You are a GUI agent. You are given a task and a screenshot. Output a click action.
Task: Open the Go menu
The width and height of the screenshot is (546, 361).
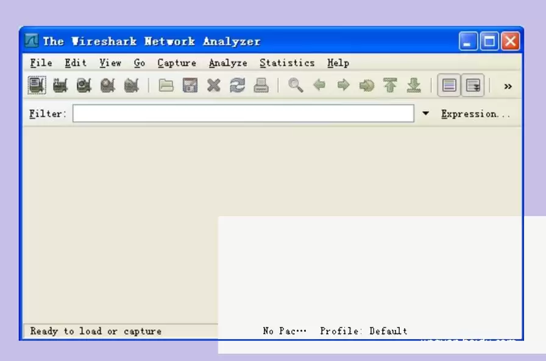140,63
